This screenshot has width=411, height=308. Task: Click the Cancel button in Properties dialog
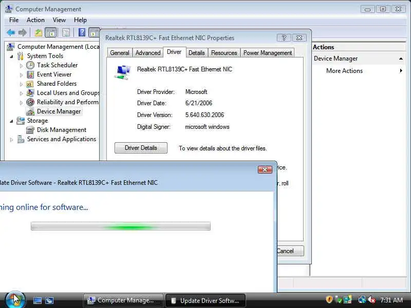[290, 251]
